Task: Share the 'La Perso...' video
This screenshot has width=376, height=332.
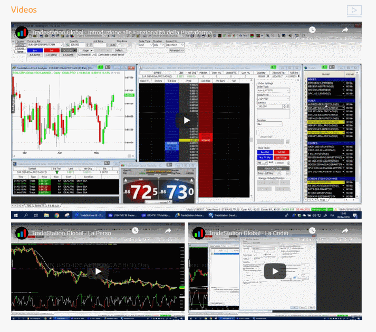Action: coord(168,231)
